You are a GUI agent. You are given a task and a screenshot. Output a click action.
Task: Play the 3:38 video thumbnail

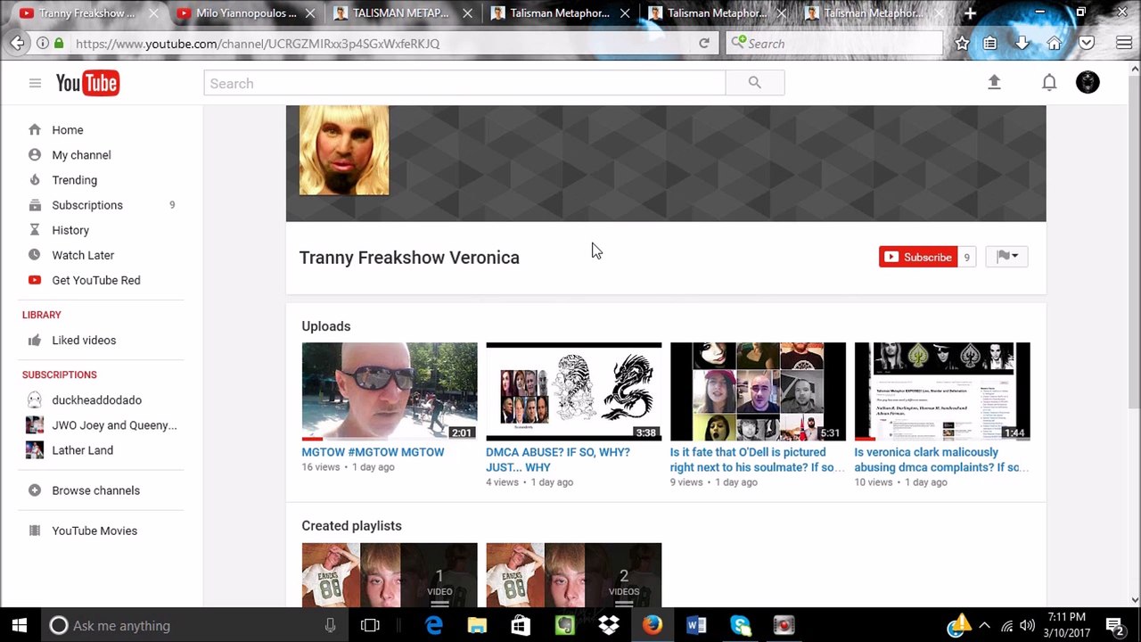[573, 391]
